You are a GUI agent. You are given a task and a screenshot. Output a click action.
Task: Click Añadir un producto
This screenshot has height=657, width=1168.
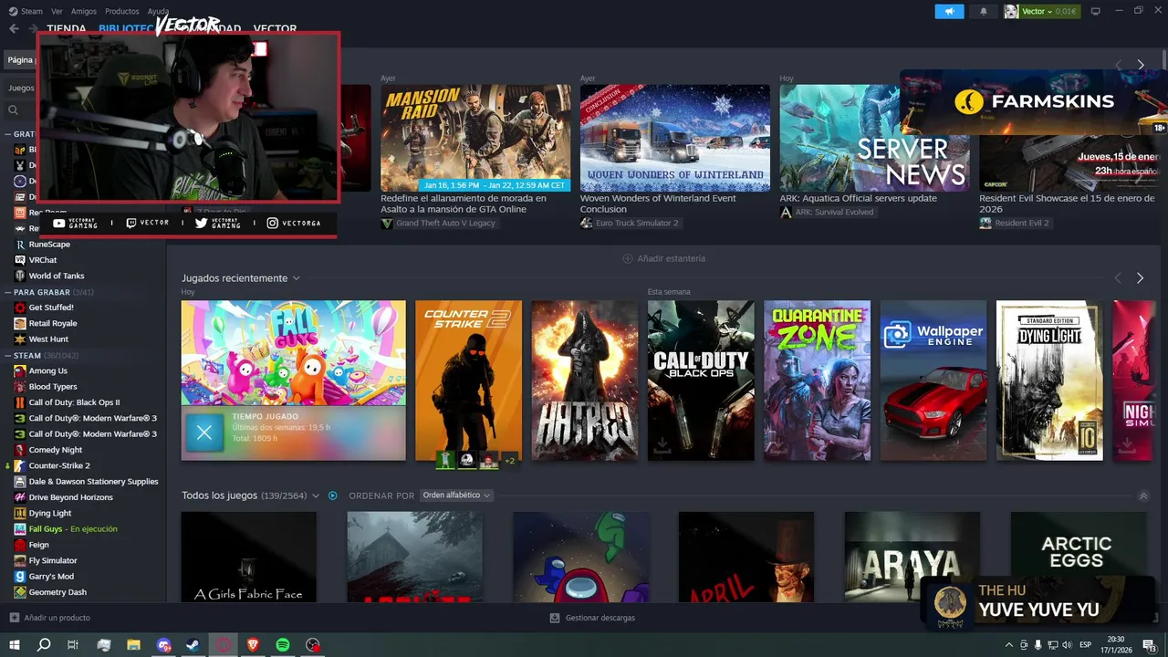coord(50,618)
